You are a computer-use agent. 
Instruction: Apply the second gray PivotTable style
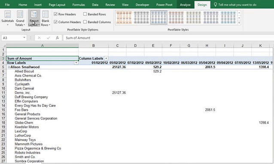click(x=141, y=18)
